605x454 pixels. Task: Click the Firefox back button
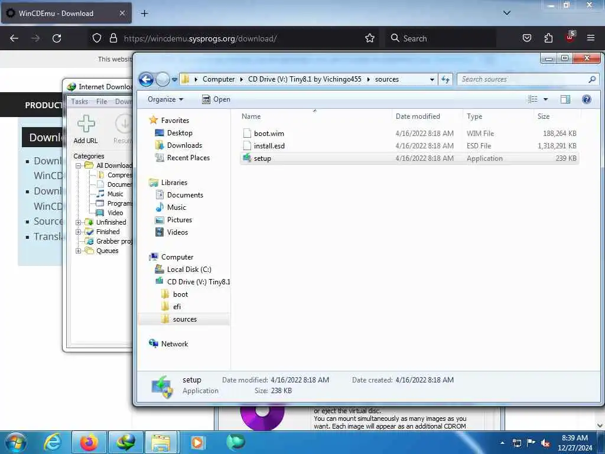click(x=14, y=38)
